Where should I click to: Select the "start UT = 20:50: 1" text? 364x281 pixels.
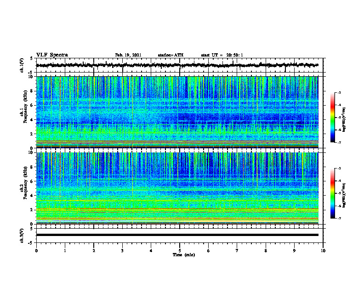point(222,55)
